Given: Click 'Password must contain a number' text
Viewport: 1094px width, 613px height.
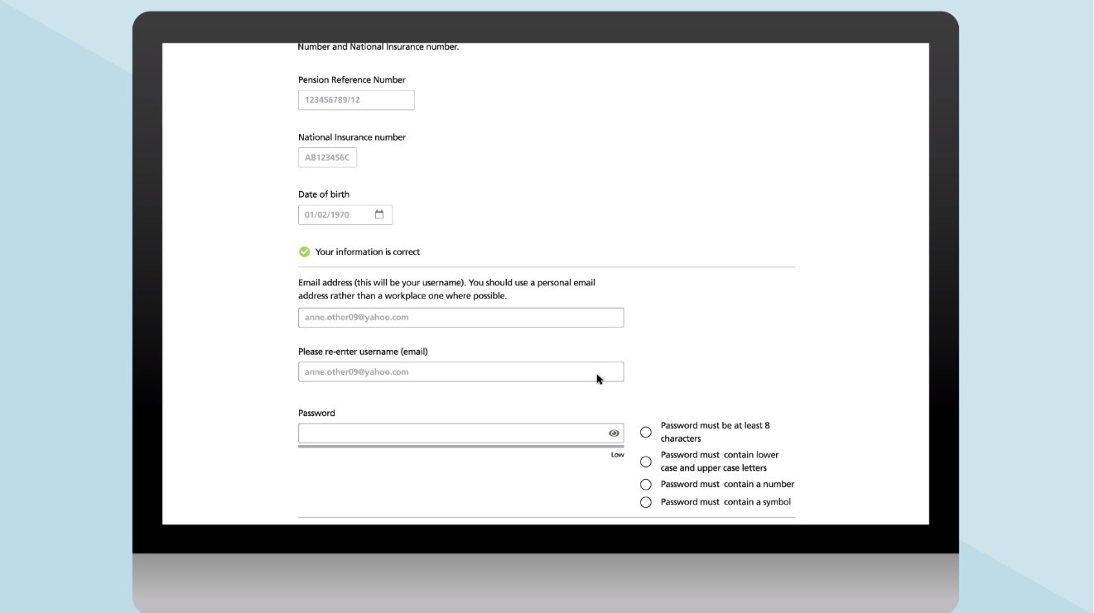Looking at the screenshot, I should (727, 485).
